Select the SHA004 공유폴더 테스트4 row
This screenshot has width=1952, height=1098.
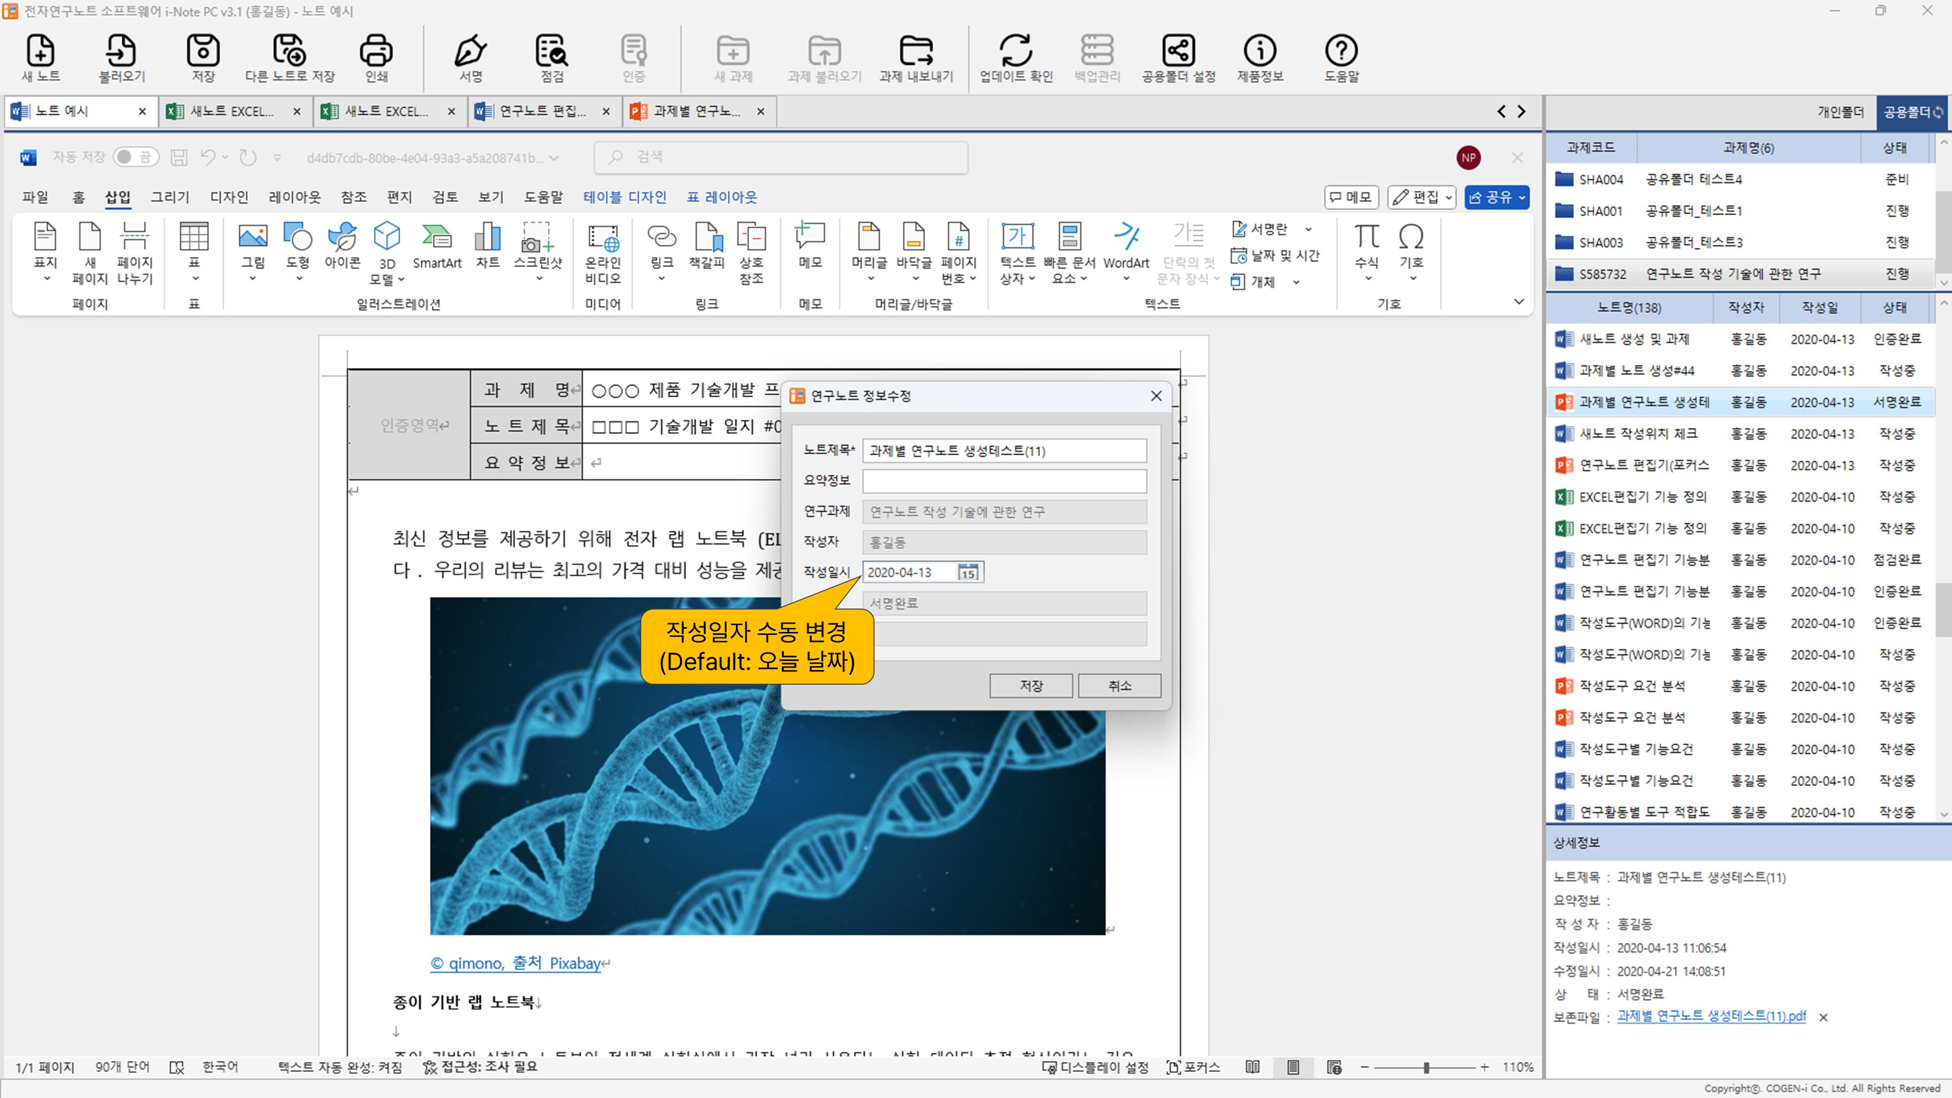(1740, 180)
